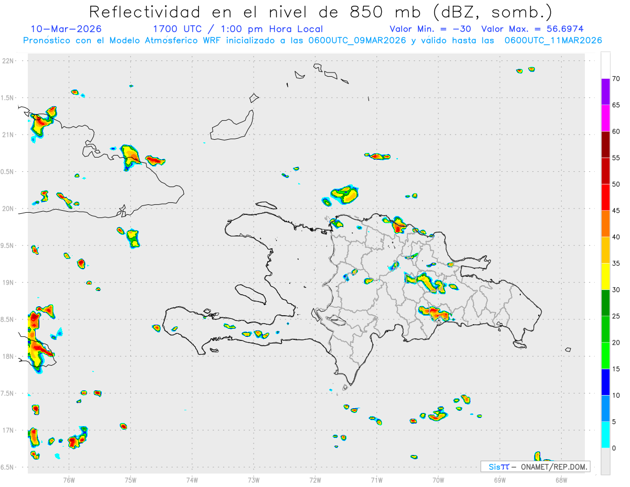The width and height of the screenshot is (630, 487).
Task: Click the '17N' latitude label
Action: 9,430
